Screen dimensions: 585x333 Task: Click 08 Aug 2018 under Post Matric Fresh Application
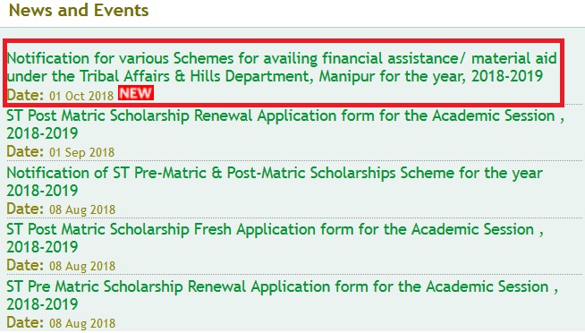tap(82, 266)
